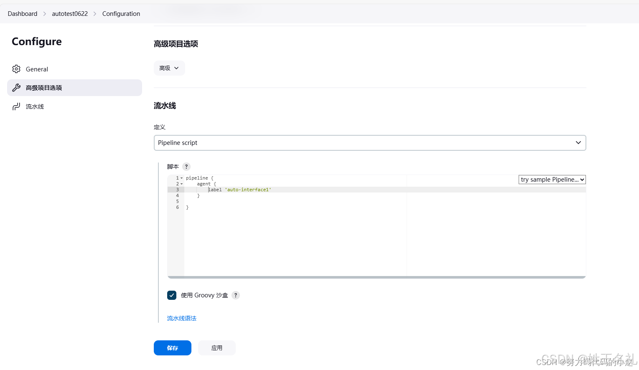The height and width of the screenshot is (370, 639).
Task: Select 高级项目选项 in sidebar
Action: [74, 88]
